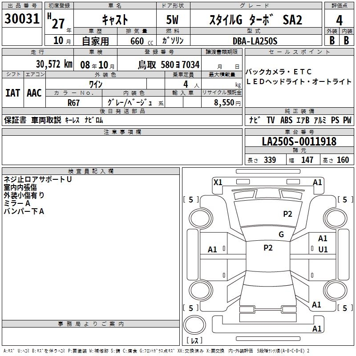Click LEDヘッドライト・オートライト line

[299, 81]
